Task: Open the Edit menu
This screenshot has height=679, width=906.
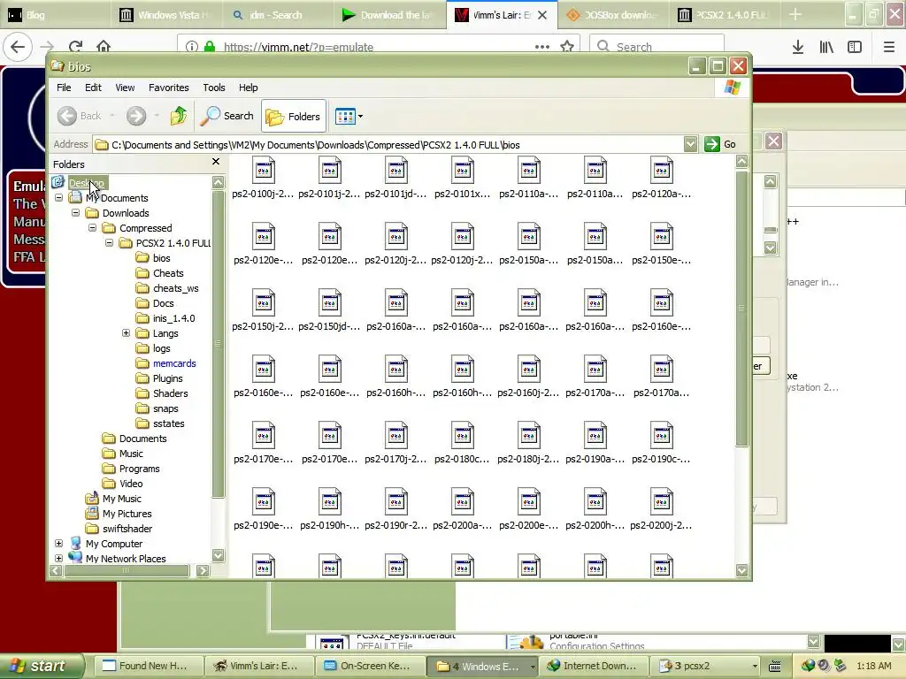Action: 93,88
